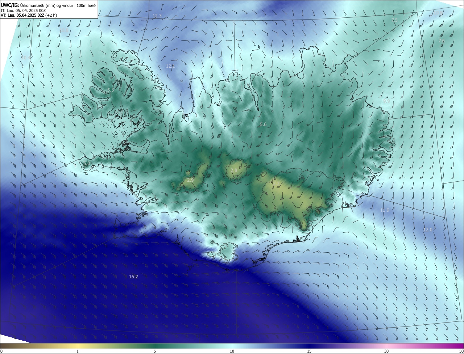The image size is (464, 354).
Task: Click the colour scale bar under the map
Action: pyautogui.click(x=232, y=346)
